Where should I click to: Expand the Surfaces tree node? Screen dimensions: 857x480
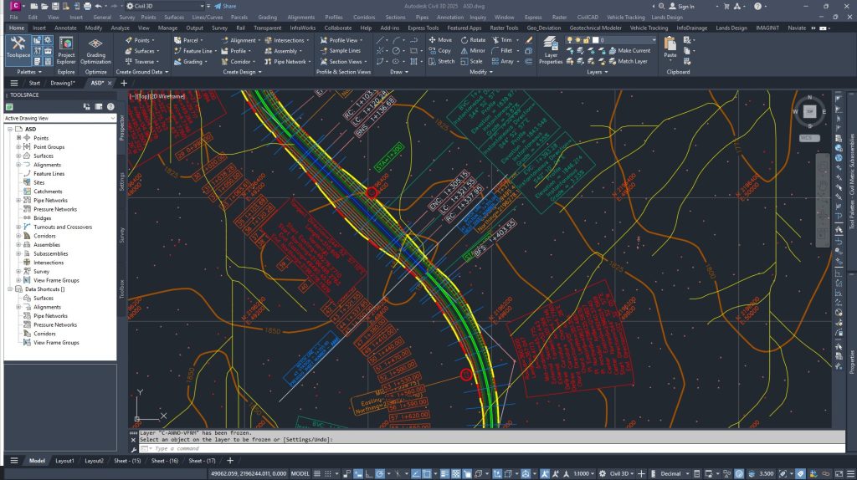pos(18,156)
